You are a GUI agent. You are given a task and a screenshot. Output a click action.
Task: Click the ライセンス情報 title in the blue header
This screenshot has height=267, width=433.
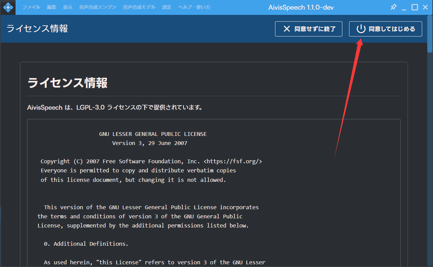(37, 28)
